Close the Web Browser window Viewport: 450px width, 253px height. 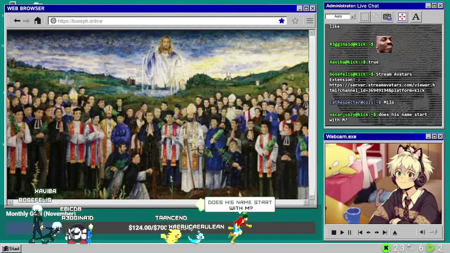click(x=312, y=8)
